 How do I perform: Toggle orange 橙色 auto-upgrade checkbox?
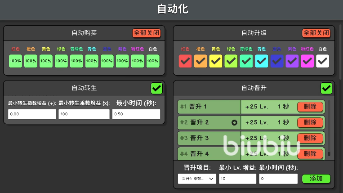(x=200, y=61)
